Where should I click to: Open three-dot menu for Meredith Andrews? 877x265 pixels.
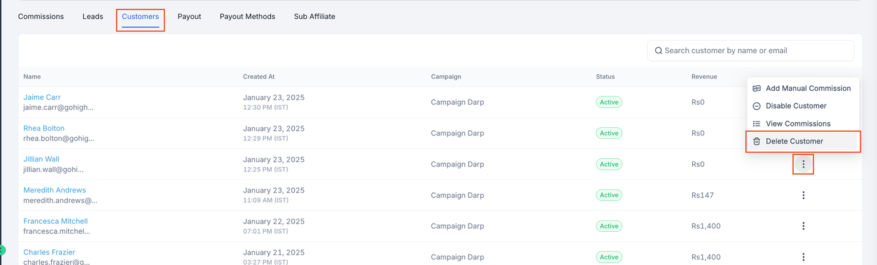coord(803,195)
